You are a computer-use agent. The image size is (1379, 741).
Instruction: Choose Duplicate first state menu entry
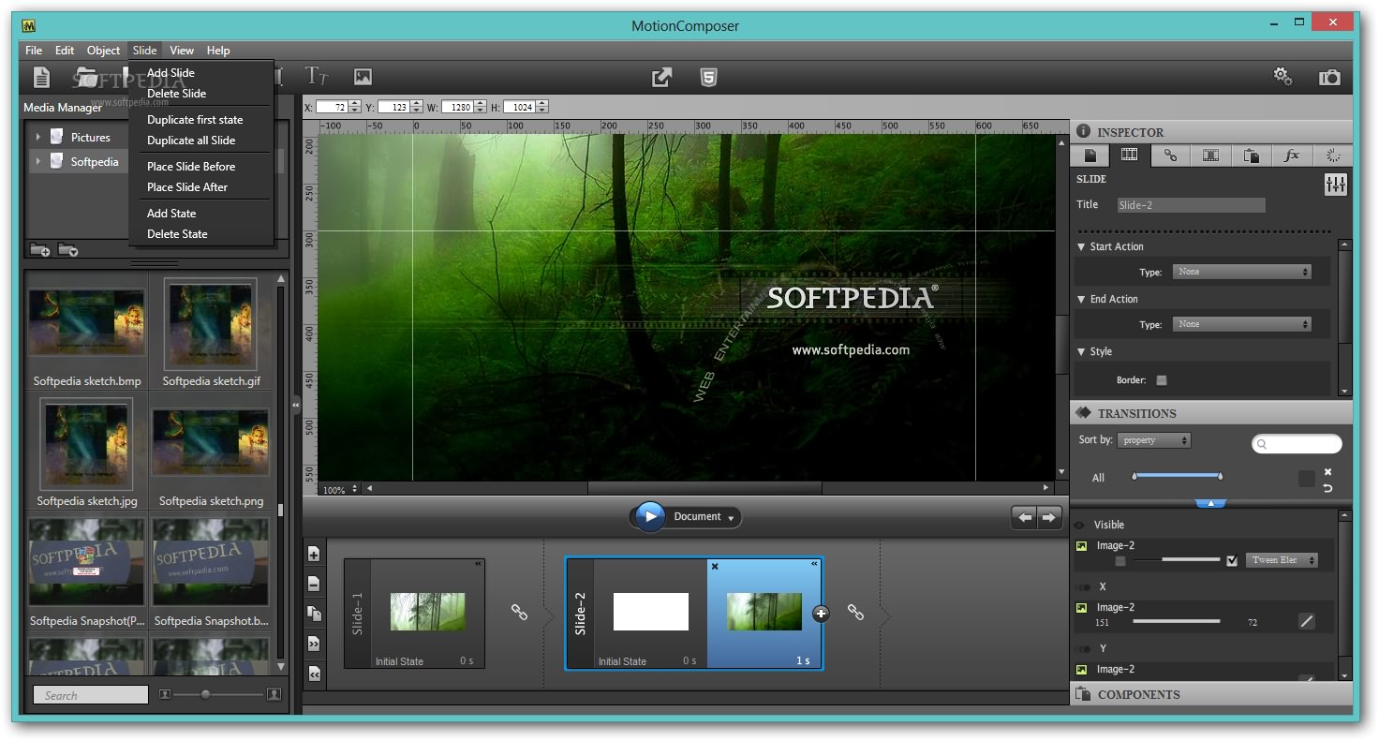tap(195, 120)
